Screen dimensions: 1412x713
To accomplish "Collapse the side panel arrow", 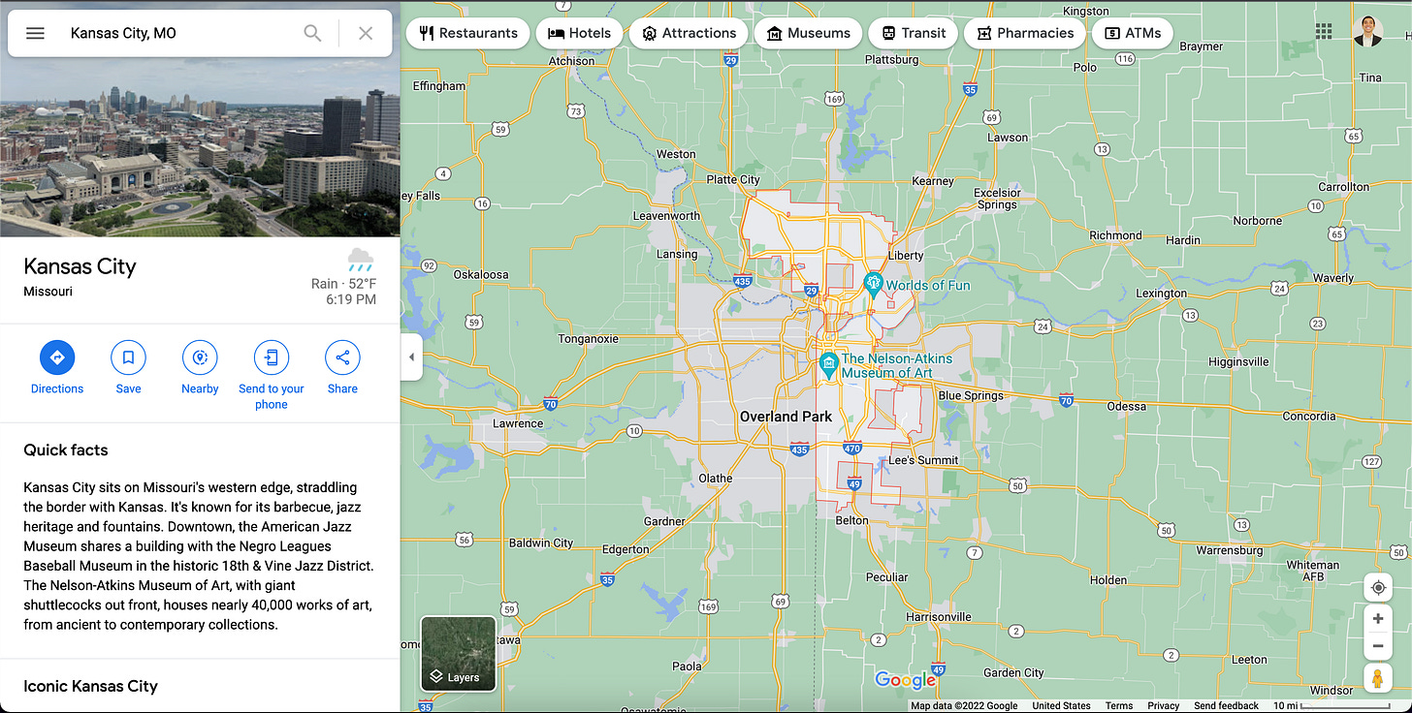I will pos(411,357).
